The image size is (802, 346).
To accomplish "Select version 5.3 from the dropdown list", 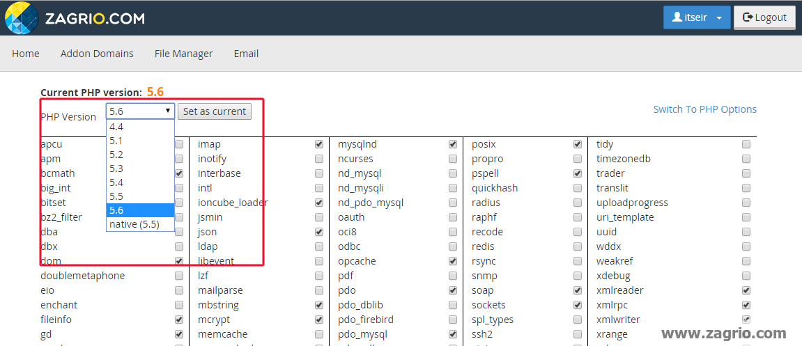I will tap(140, 168).
